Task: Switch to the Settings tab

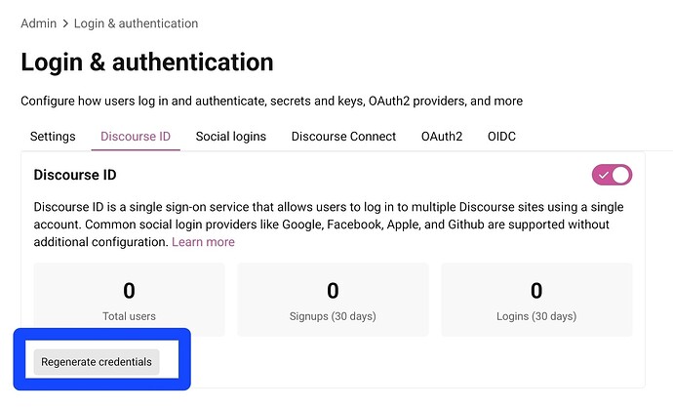Action: tap(53, 136)
